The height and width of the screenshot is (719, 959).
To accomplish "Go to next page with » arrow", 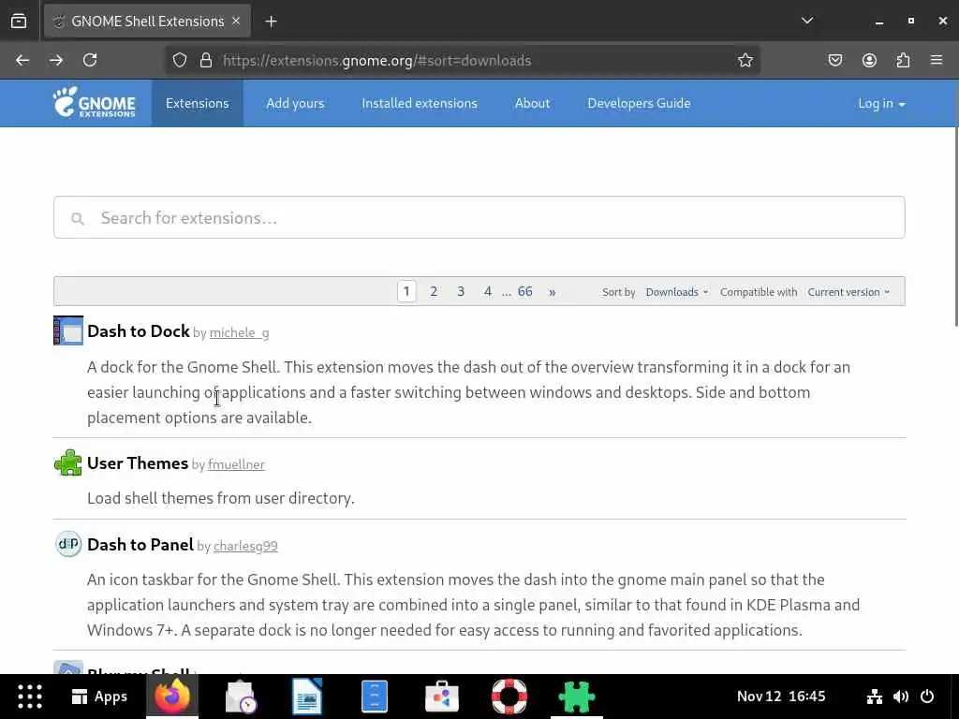I will (552, 292).
